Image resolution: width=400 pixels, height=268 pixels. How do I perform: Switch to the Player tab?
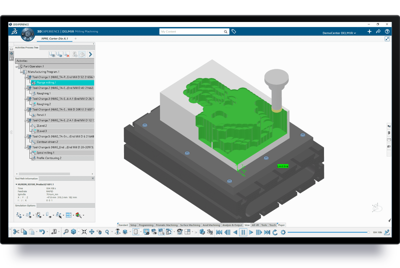coord(281,225)
